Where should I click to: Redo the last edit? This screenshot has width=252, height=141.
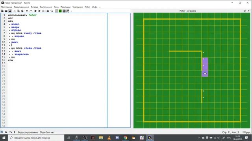(31, 11)
